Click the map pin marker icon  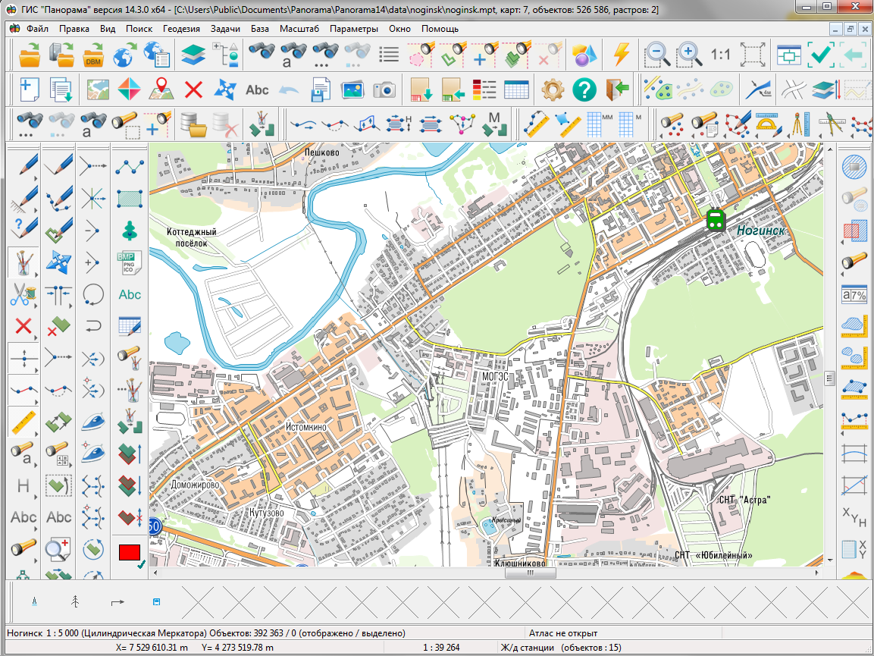(161, 89)
